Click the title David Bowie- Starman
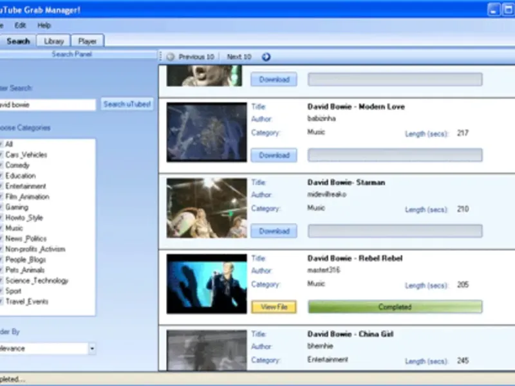 click(346, 183)
